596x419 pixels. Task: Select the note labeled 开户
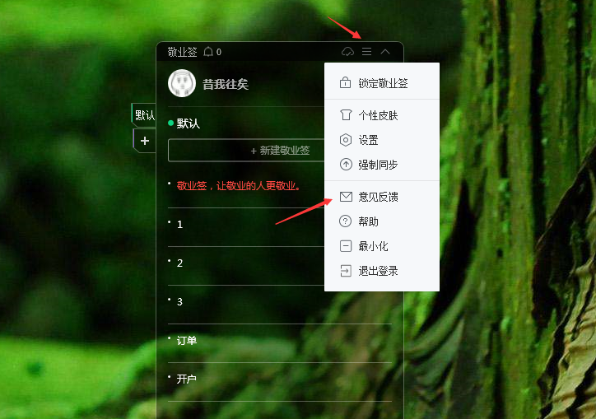coord(187,379)
